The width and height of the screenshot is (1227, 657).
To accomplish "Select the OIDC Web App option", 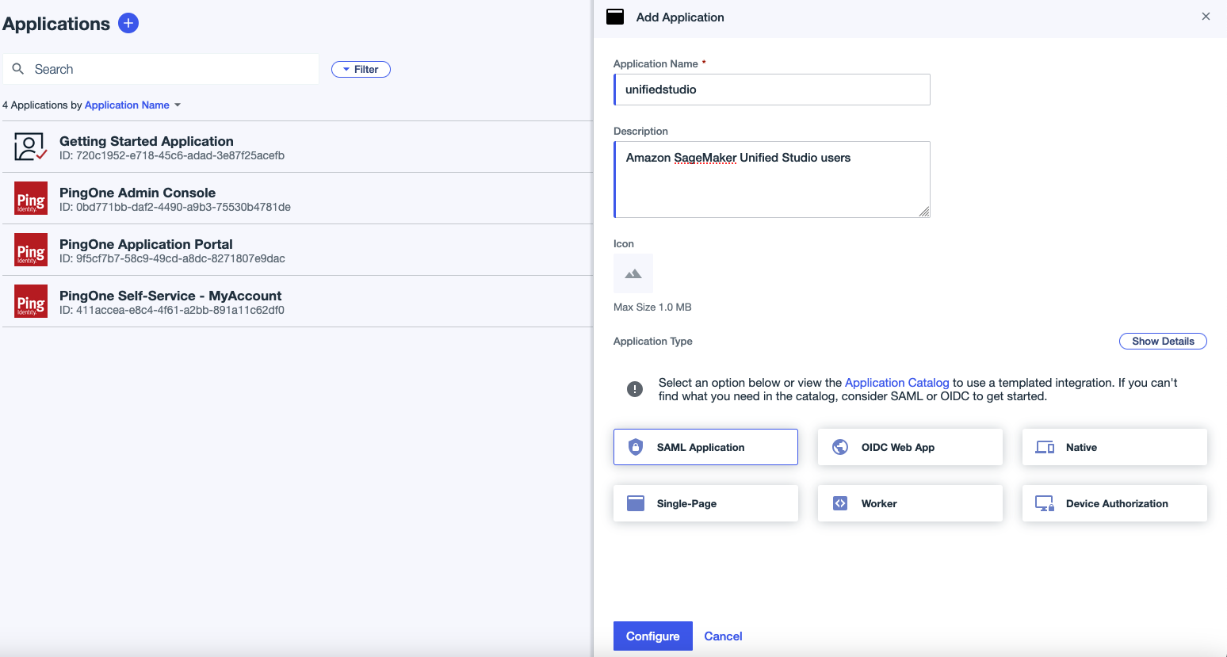I will click(x=909, y=446).
